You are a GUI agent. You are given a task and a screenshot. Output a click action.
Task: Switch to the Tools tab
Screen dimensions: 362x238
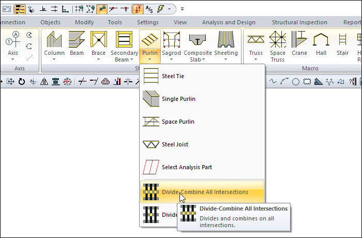point(115,22)
